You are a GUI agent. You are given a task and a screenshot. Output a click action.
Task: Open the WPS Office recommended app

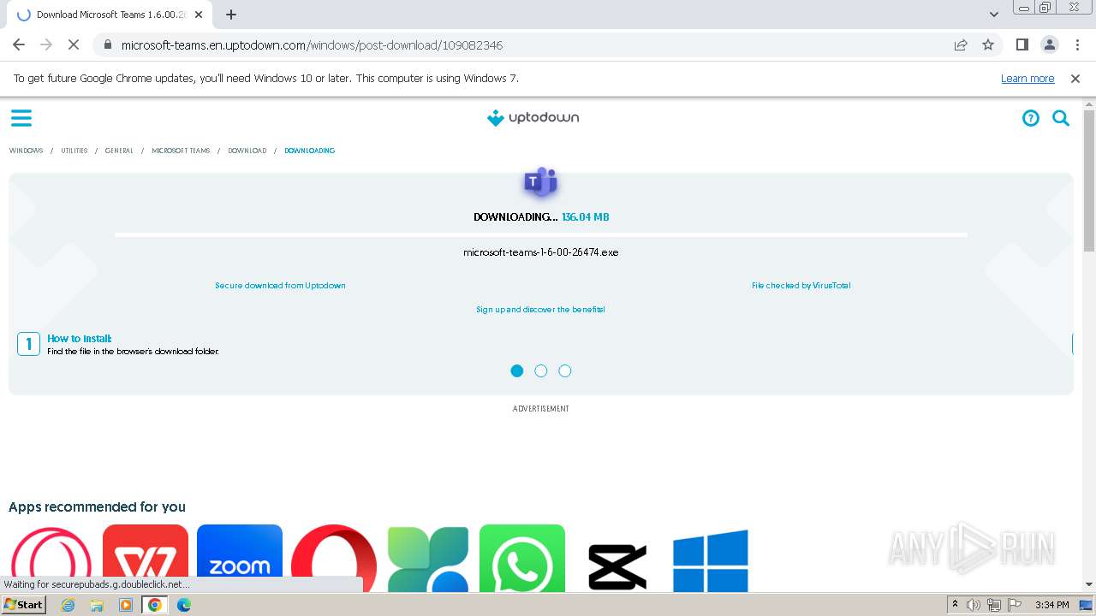coord(146,558)
